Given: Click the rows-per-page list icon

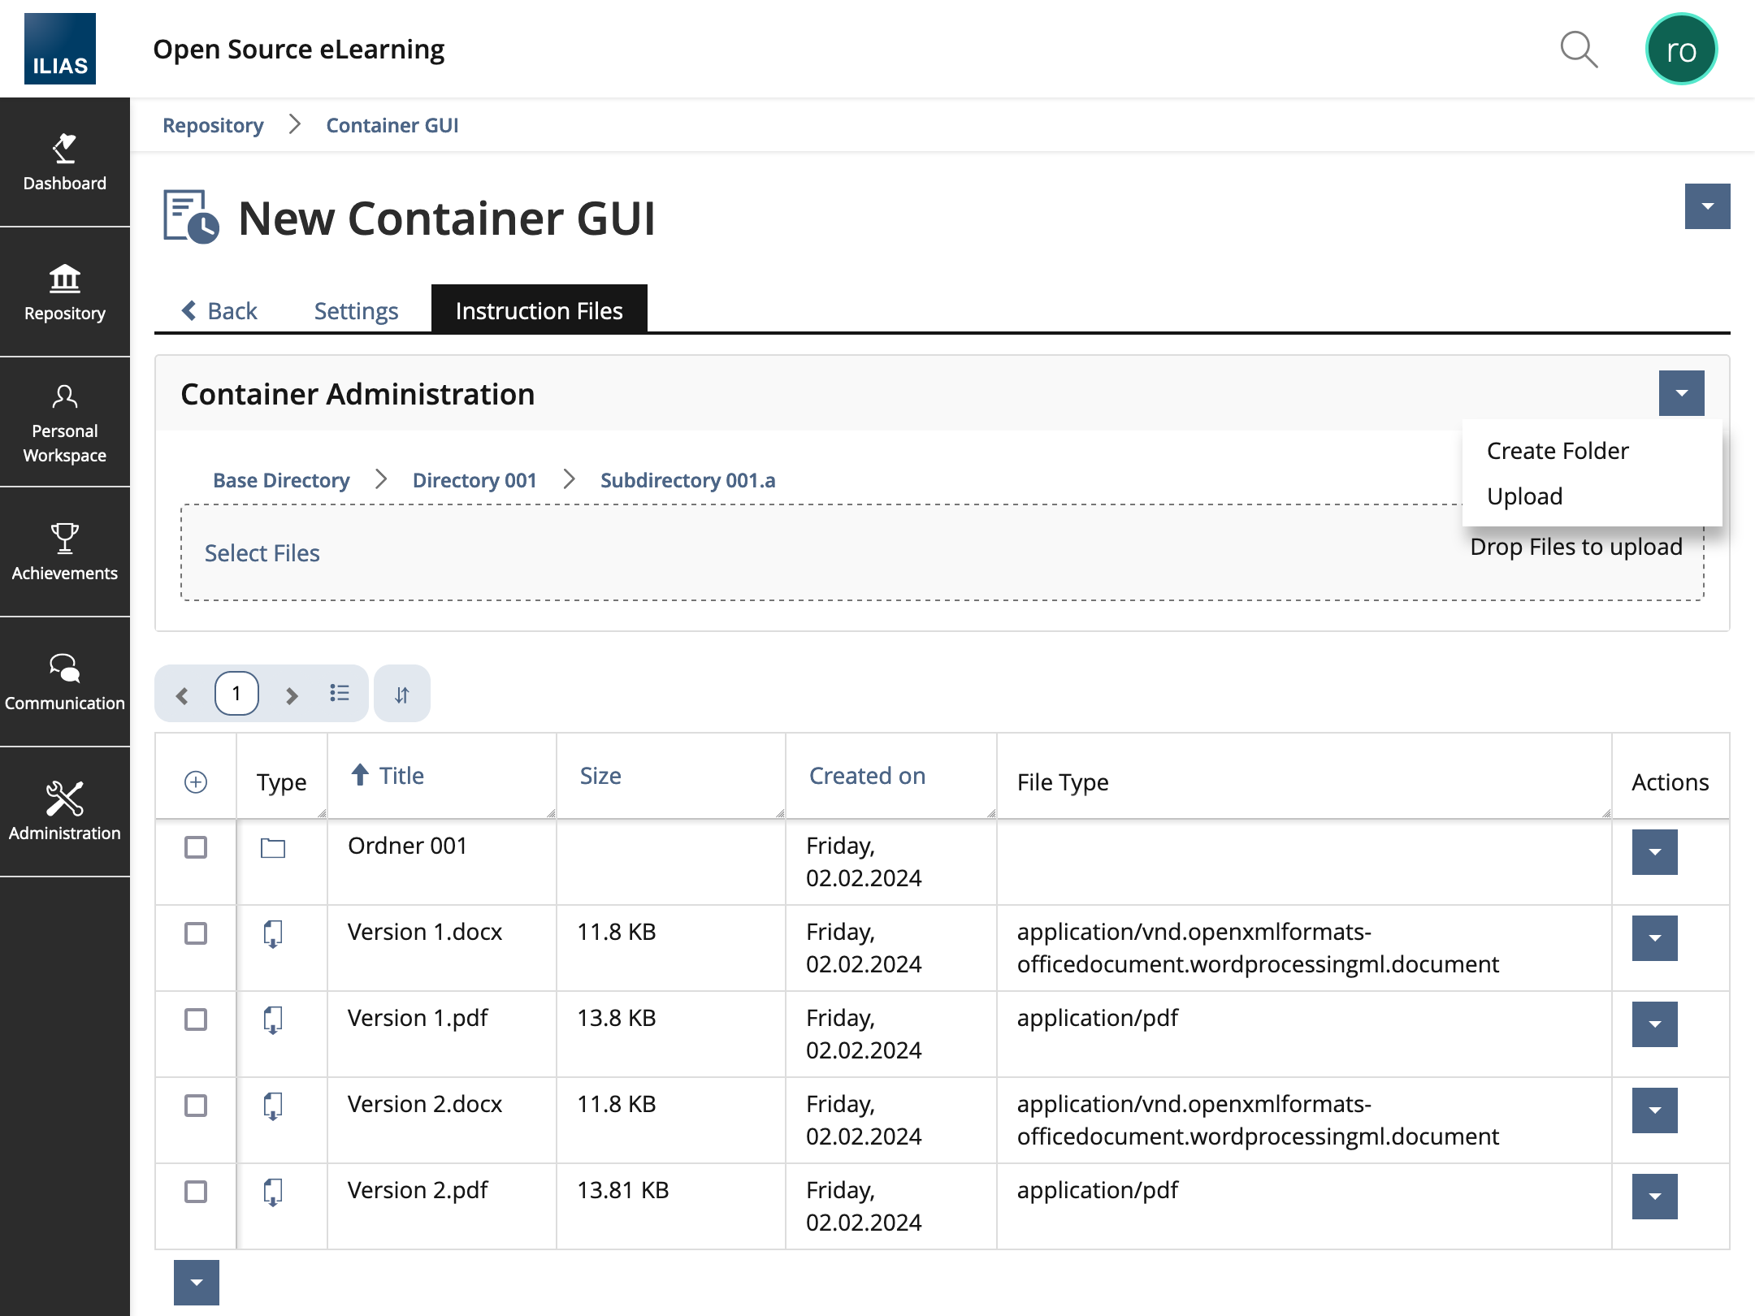Looking at the screenshot, I should 340,694.
